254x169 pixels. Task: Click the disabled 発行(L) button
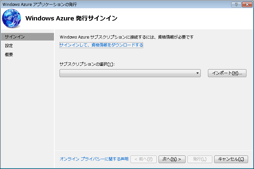(200, 159)
